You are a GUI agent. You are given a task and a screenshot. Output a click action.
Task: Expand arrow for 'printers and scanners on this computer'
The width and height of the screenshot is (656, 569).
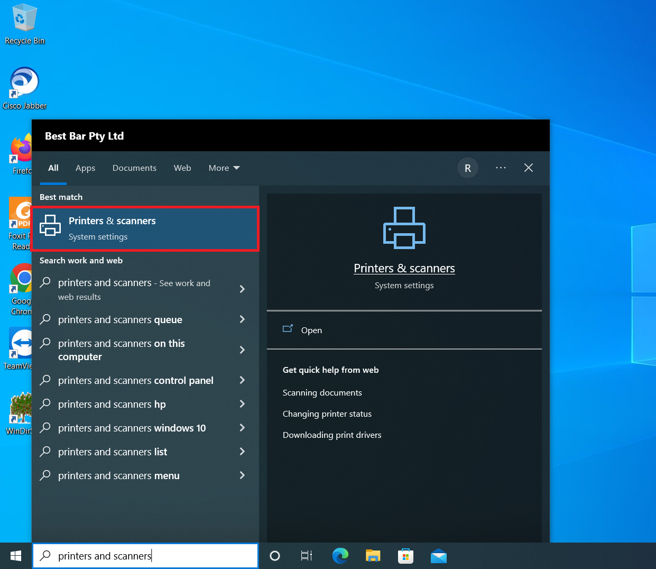coord(242,350)
